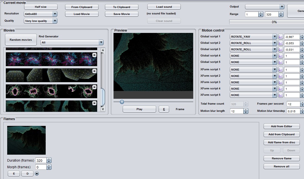Close the pink ring fractal movie strip
The height and width of the screenshot is (179, 304).
coord(94,87)
